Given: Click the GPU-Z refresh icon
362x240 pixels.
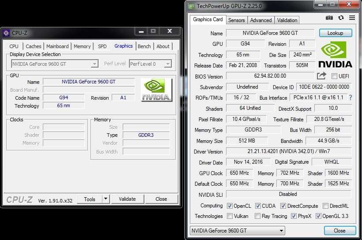Looking at the screenshot, I should [x=341, y=18].
